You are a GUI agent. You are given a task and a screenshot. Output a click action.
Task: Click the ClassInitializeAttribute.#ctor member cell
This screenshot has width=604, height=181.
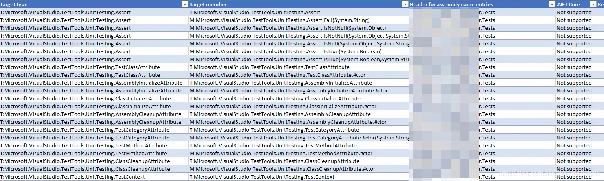coord(299,106)
